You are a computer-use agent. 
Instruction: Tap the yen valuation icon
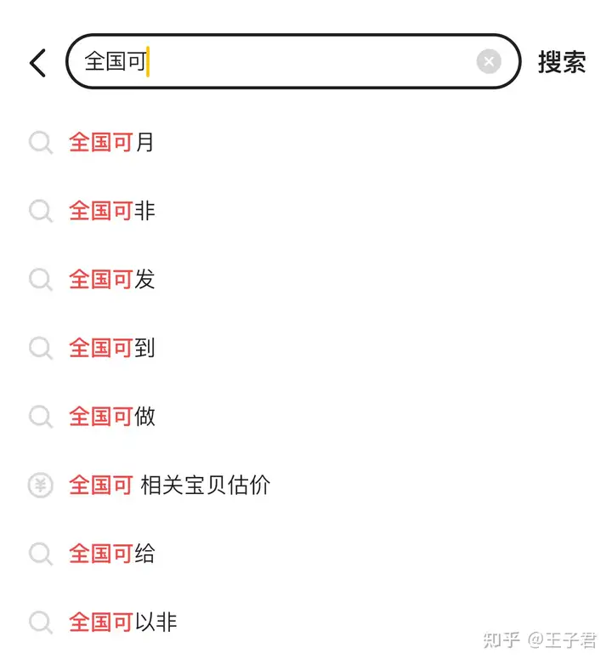pos(40,486)
